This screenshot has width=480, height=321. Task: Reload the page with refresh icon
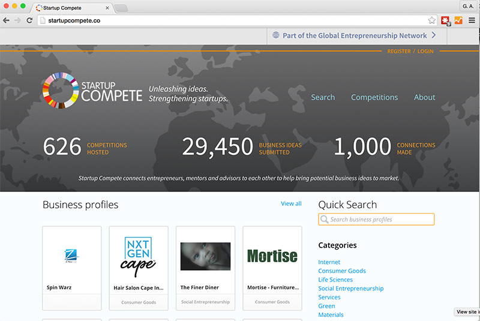pos(29,20)
